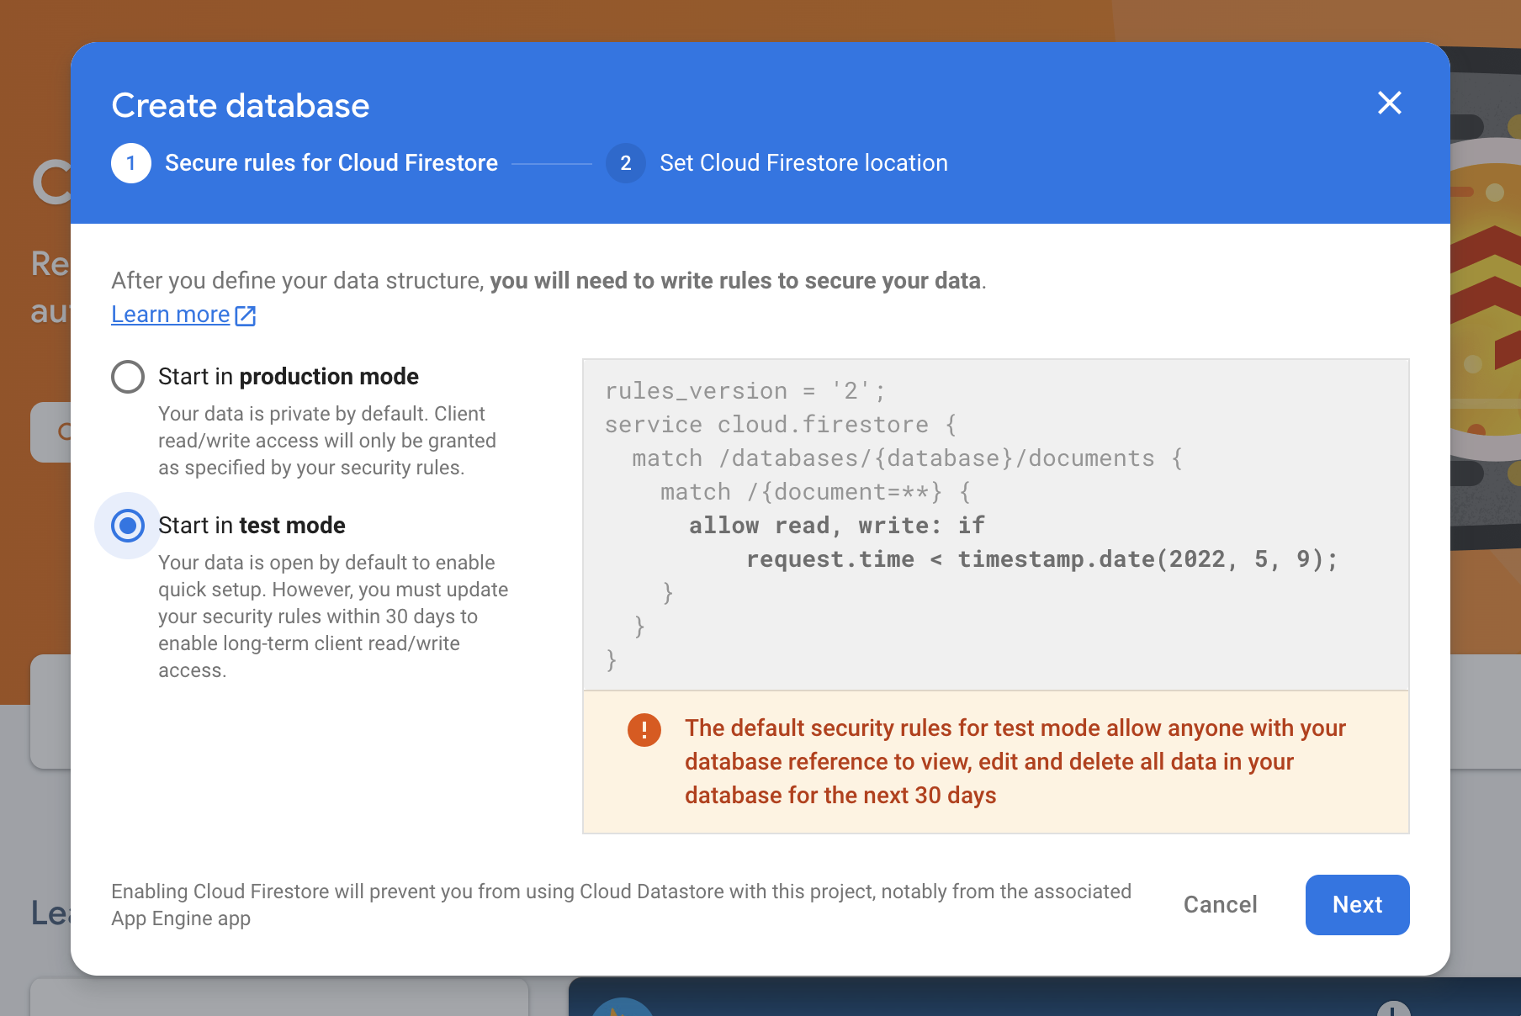
Task: Click the 'rules_version = '2';' code line
Action: tap(745, 391)
